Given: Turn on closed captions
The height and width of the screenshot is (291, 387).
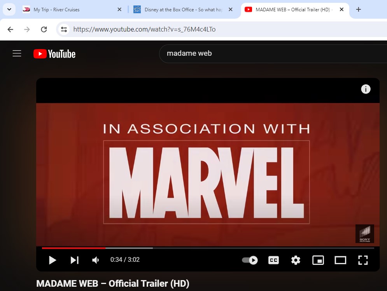Looking at the screenshot, I should pyautogui.click(x=273, y=260).
